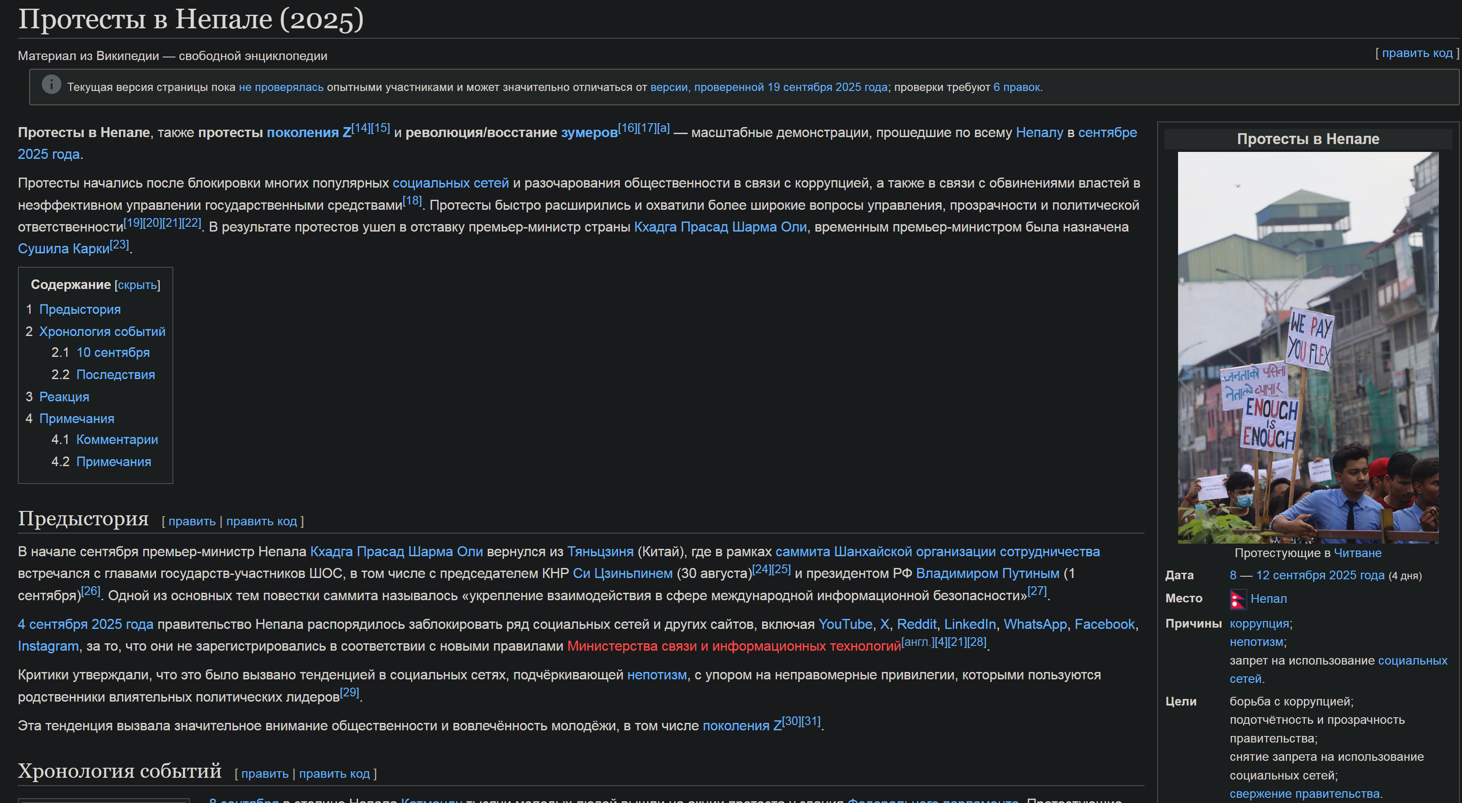
Task: Click the 6 правок link in notice
Action: coord(1016,87)
